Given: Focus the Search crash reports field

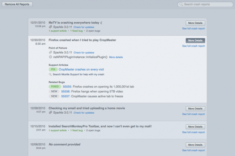Looking at the screenshot, I should [x=205, y=4].
